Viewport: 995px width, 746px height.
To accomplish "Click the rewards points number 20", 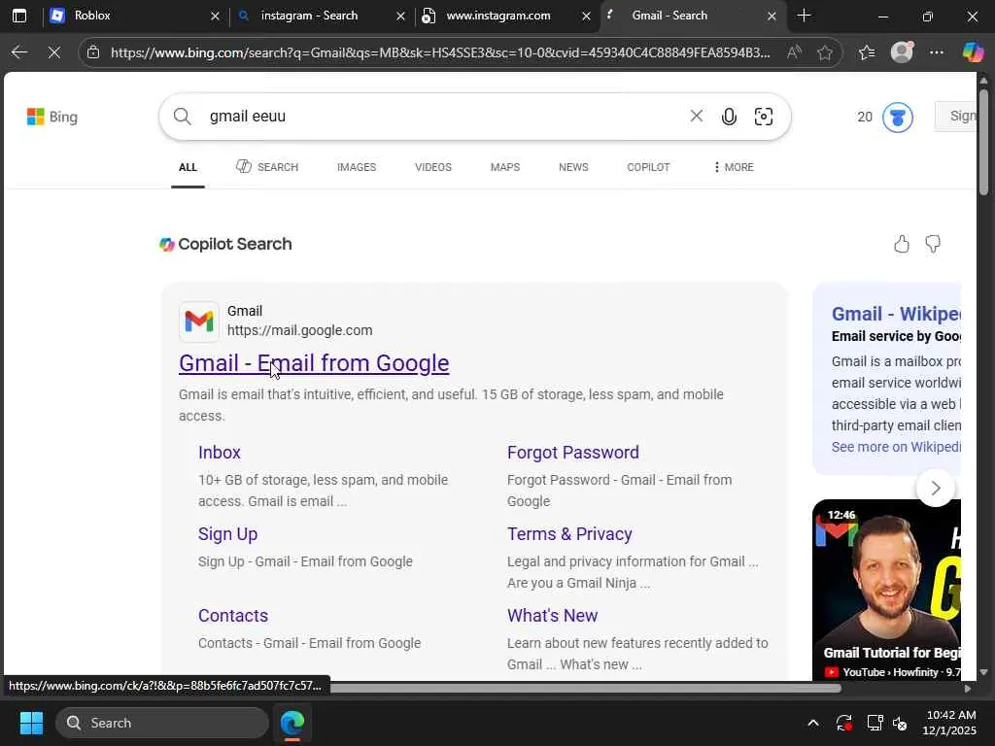I will [865, 117].
